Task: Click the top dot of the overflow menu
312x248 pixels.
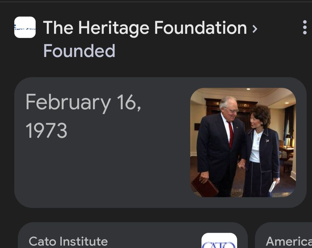Action: coord(304,22)
